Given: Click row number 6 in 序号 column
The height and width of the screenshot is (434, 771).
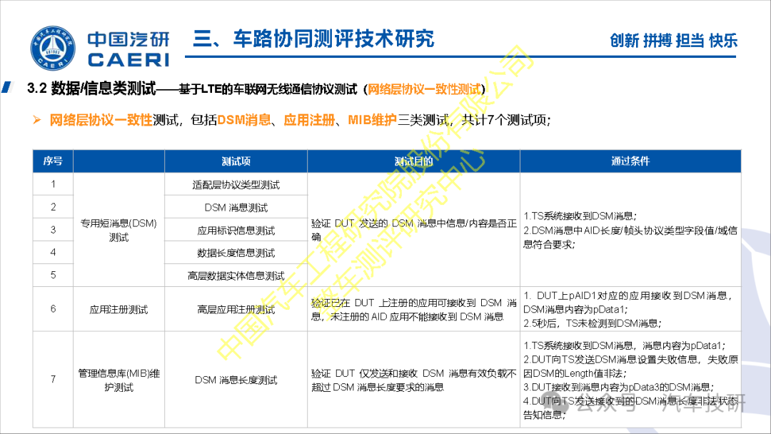Looking at the screenshot, I should click(x=53, y=308).
